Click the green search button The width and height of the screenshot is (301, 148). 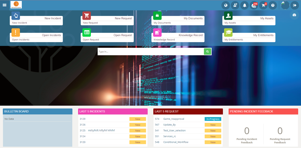(x=207, y=52)
